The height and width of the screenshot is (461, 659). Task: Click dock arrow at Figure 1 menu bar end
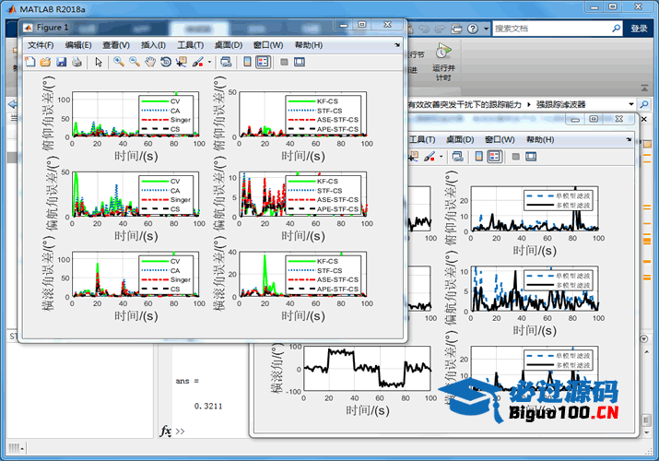[397, 45]
